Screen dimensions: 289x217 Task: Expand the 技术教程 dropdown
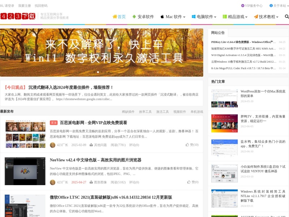click(277, 17)
